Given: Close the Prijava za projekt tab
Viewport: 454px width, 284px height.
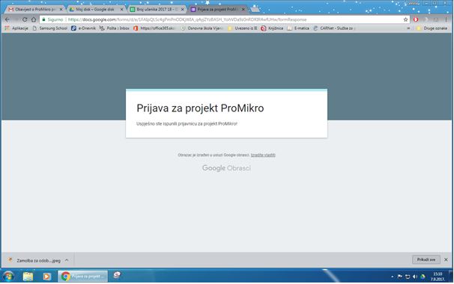Looking at the screenshot, I should point(243,10).
